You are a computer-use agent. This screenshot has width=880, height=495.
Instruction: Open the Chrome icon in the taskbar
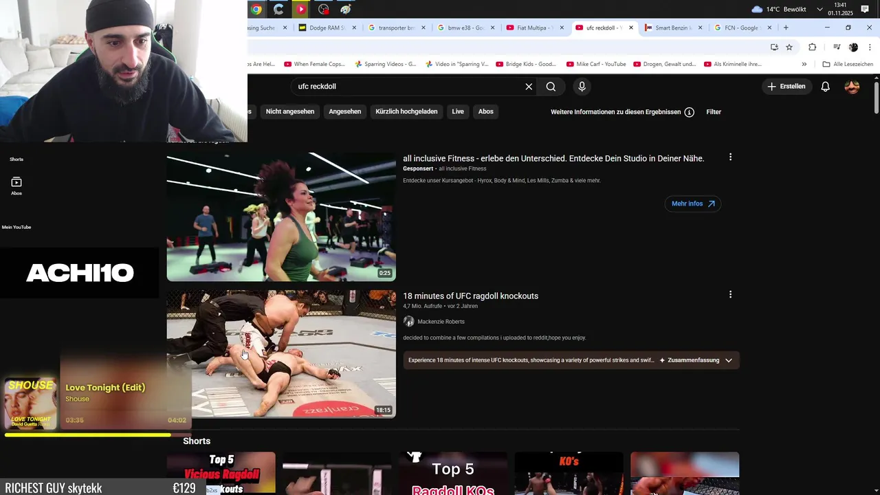point(256,10)
